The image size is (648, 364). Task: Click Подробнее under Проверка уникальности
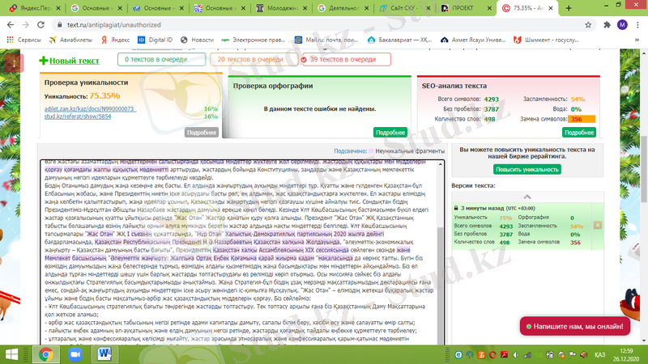coord(202,131)
